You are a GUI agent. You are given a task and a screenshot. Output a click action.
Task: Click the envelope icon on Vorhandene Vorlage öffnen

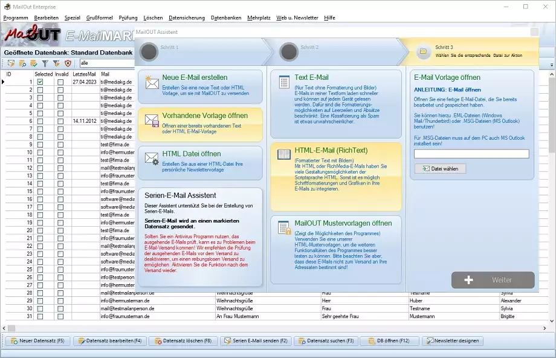(152, 120)
